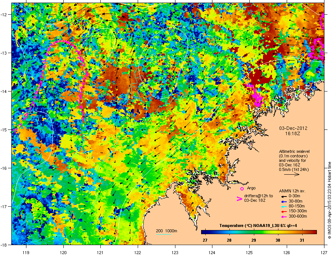This screenshot has width=332, height=256.
Task: Click the latitude axis label -12
Action: tap(4, 15)
